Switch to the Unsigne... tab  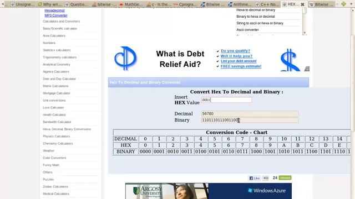[x=22, y=4]
